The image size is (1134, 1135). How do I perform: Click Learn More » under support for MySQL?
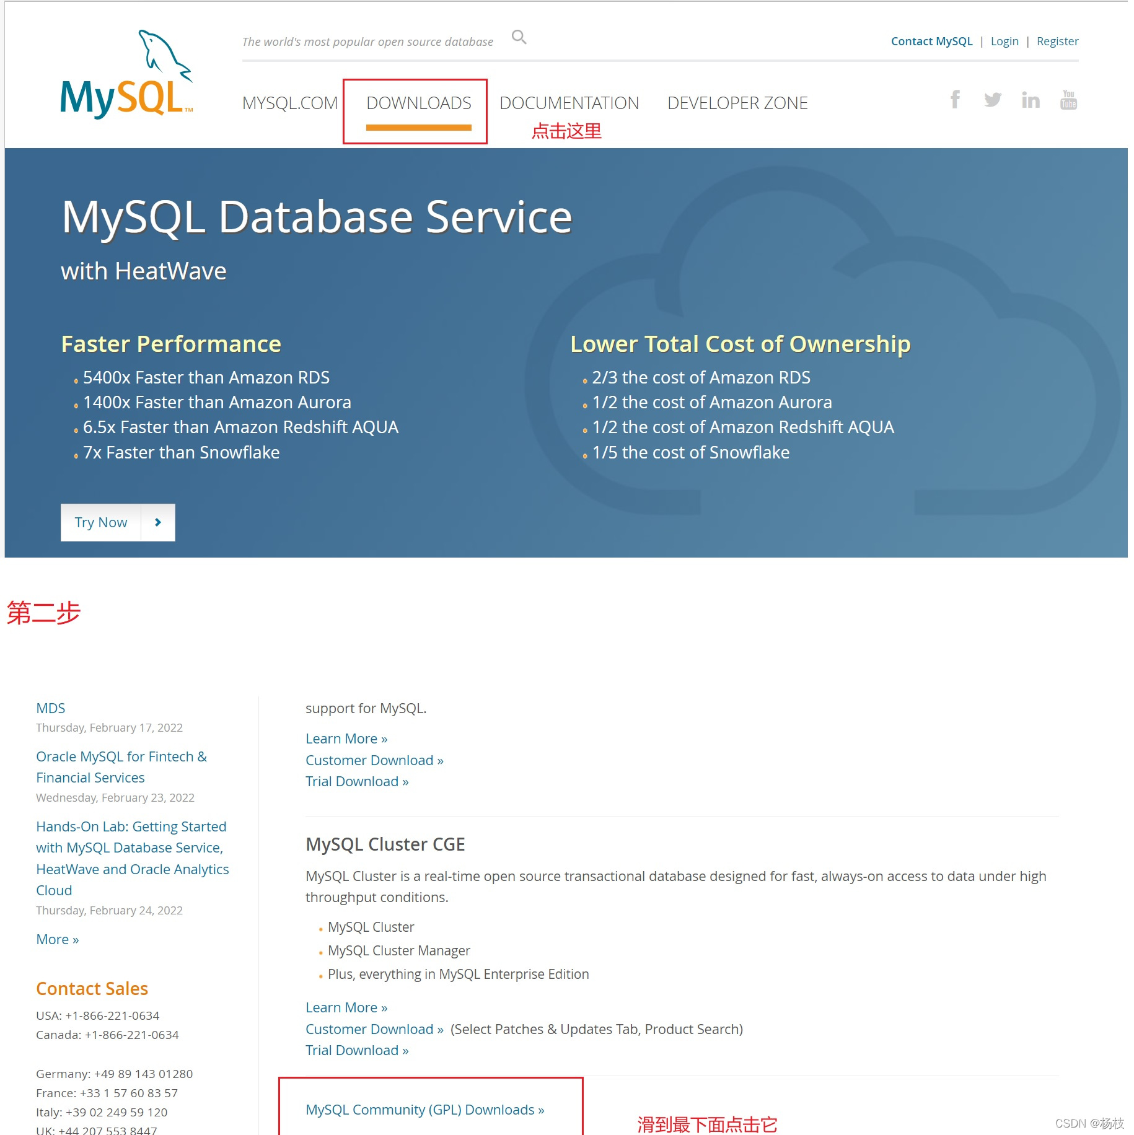click(x=346, y=738)
